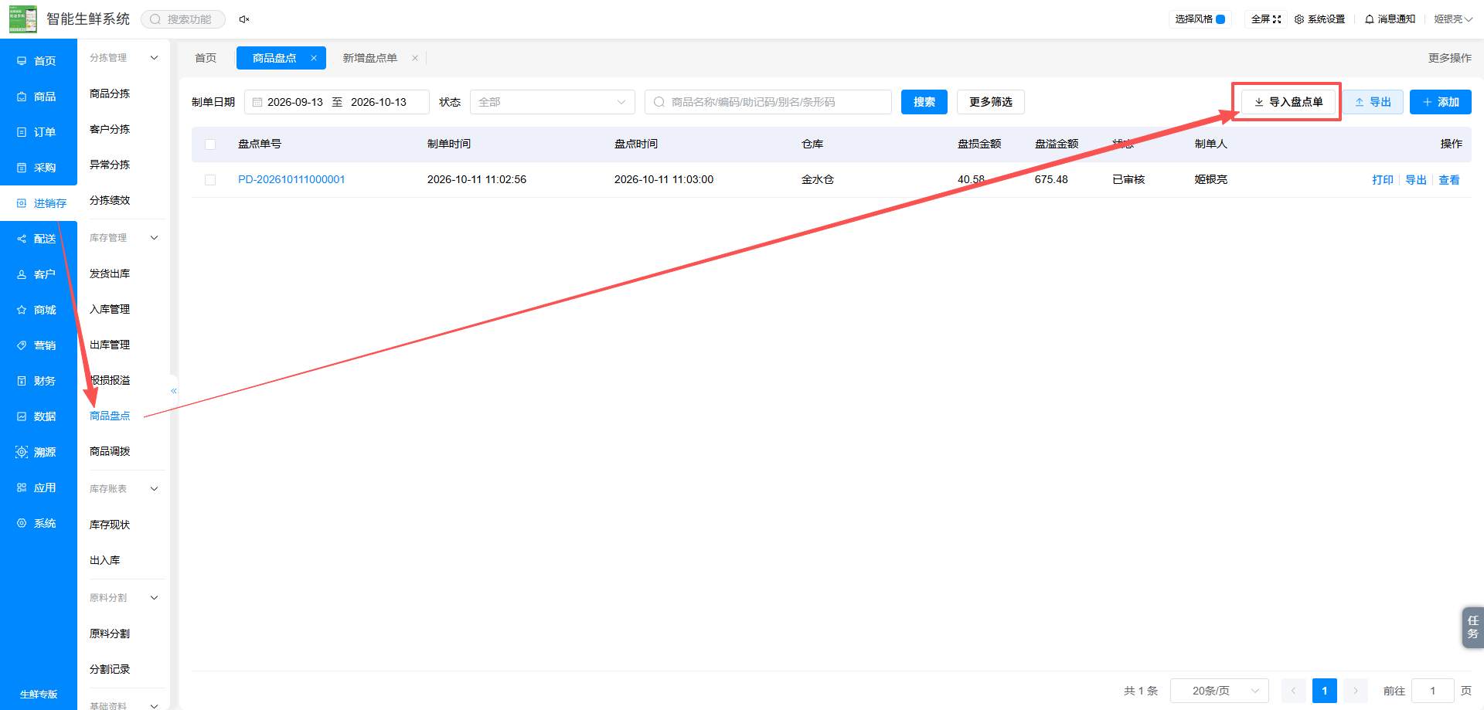Viewport: 1484px width, 710px height.
Task: Open the 营销 sidebar module
Action: [x=38, y=345]
